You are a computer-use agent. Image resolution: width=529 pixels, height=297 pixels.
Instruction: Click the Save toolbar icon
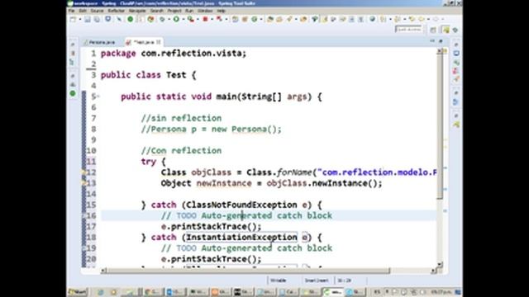click(88, 19)
